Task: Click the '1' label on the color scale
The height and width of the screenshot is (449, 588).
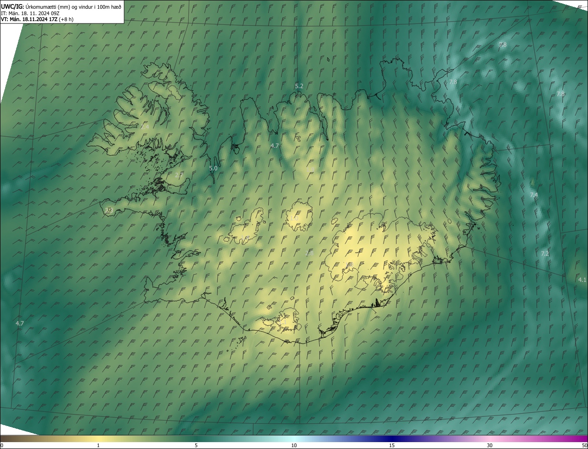Action: coord(98,445)
